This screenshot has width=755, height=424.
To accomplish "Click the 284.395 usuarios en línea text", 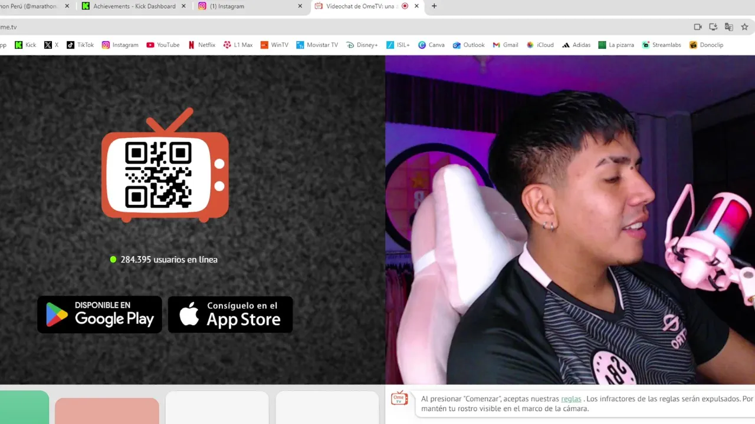I will tap(169, 260).
